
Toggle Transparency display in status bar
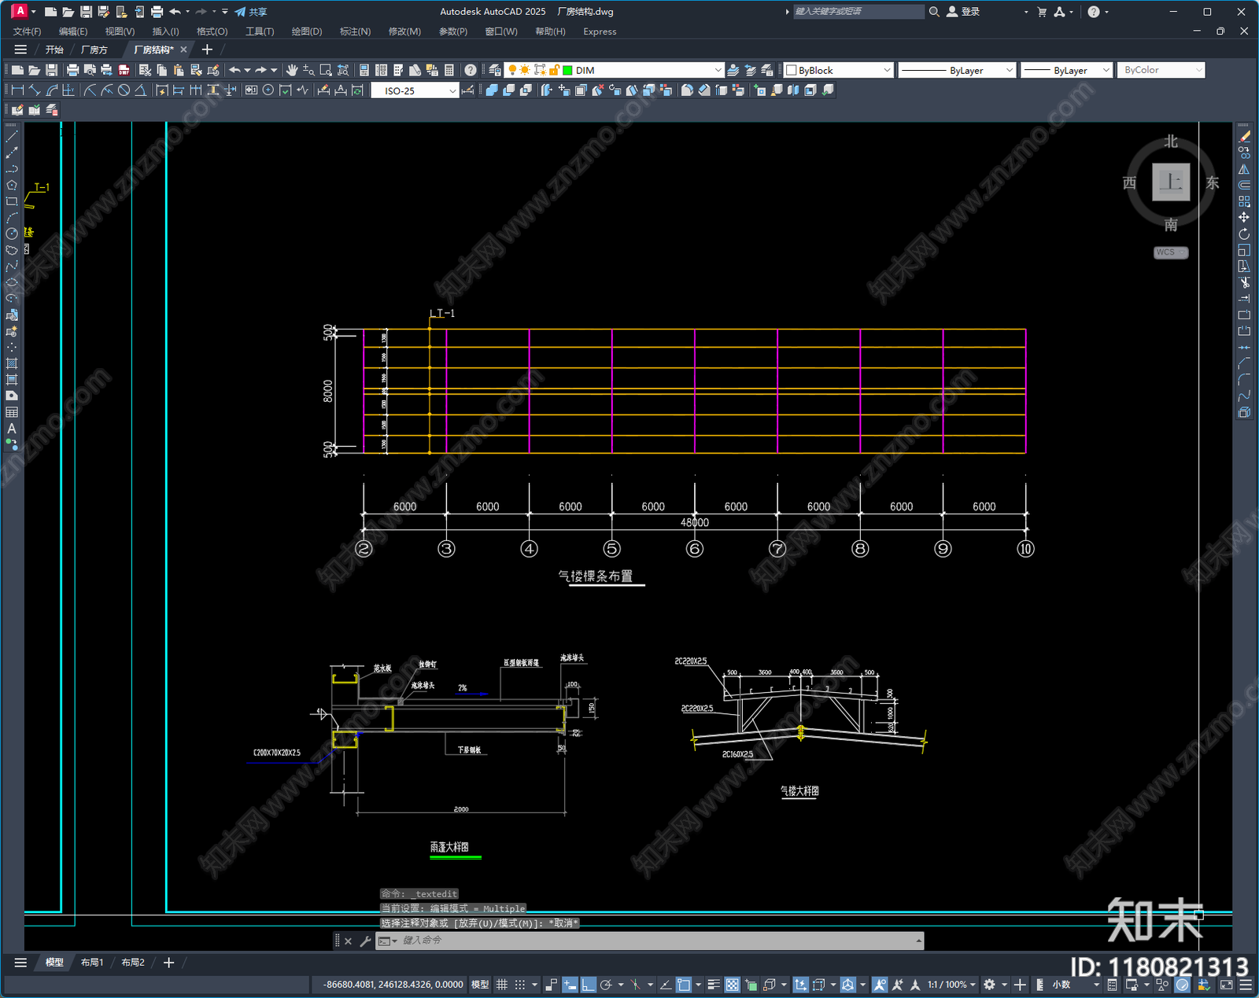[x=732, y=985]
